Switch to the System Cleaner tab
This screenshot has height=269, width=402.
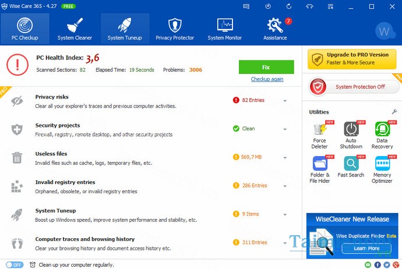(x=75, y=29)
